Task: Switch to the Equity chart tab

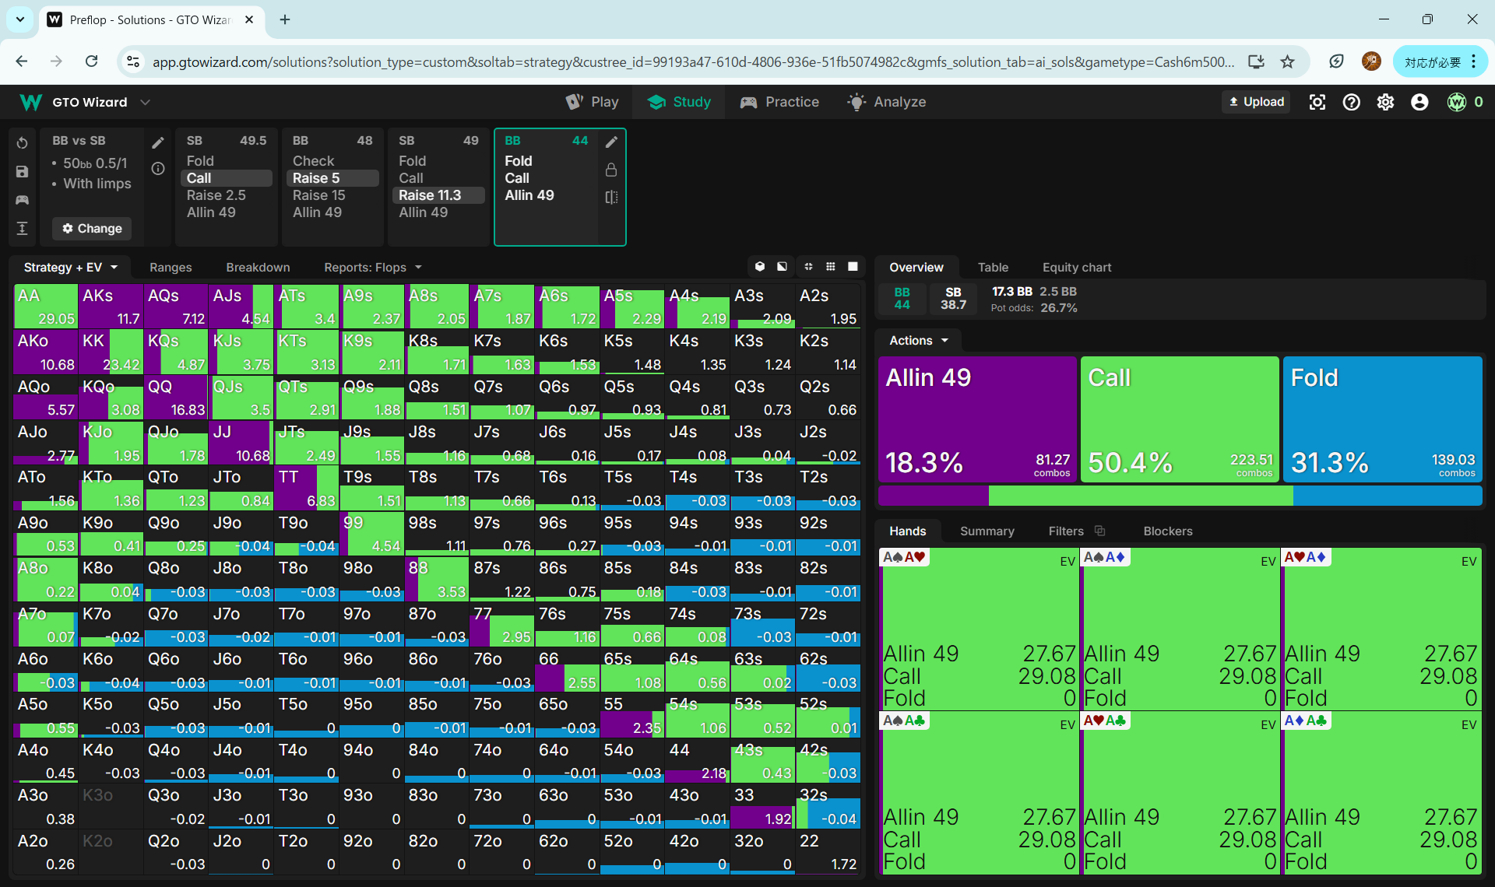Action: [1076, 267]
